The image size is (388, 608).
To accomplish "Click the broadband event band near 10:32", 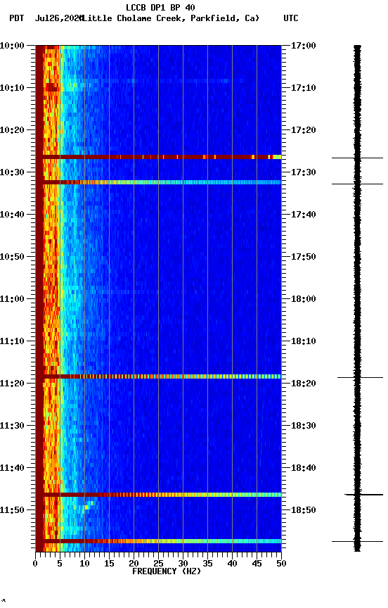I will (158, 182).
